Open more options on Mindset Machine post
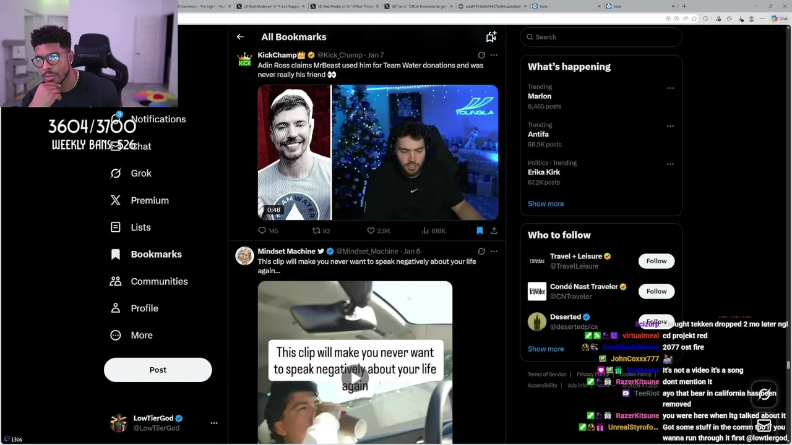The width and height of the screenshot is (792, 445). pyautogui.click(x=494, y=252)
